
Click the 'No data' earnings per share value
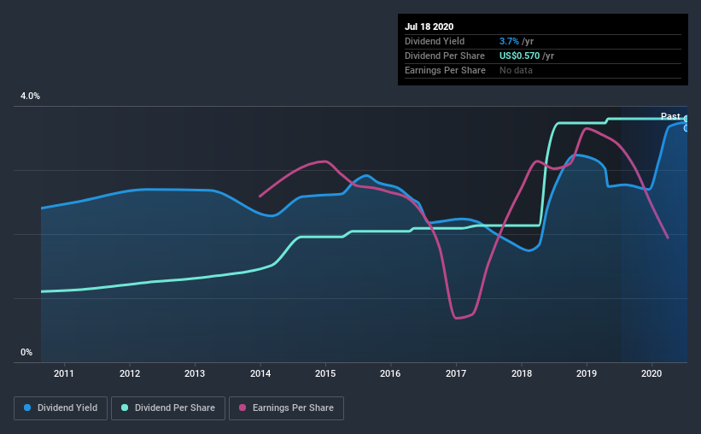(x=516, y=70)
